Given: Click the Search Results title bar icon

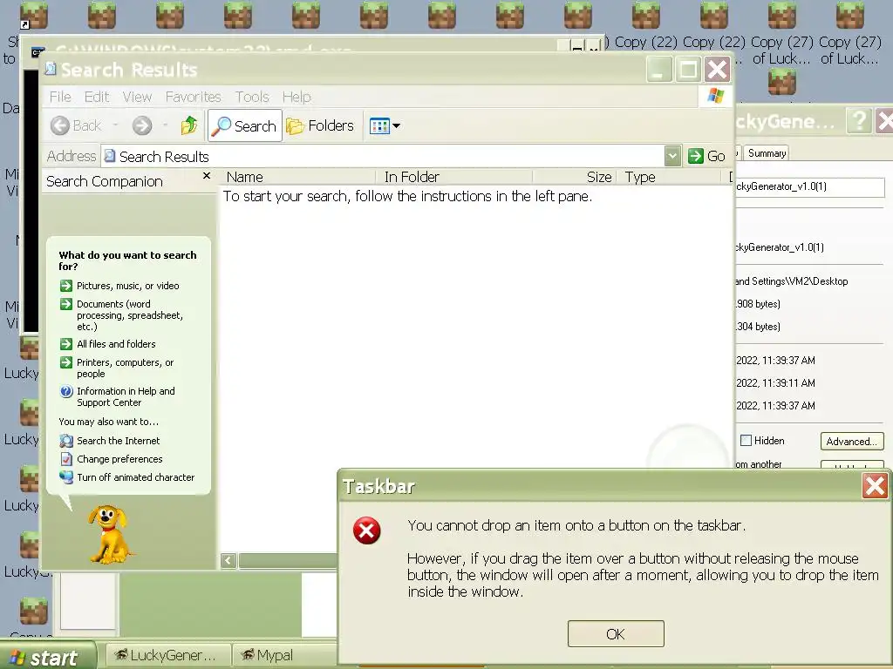Looking at the screenshot, I should pyautogui.click(x=51, y=69).
